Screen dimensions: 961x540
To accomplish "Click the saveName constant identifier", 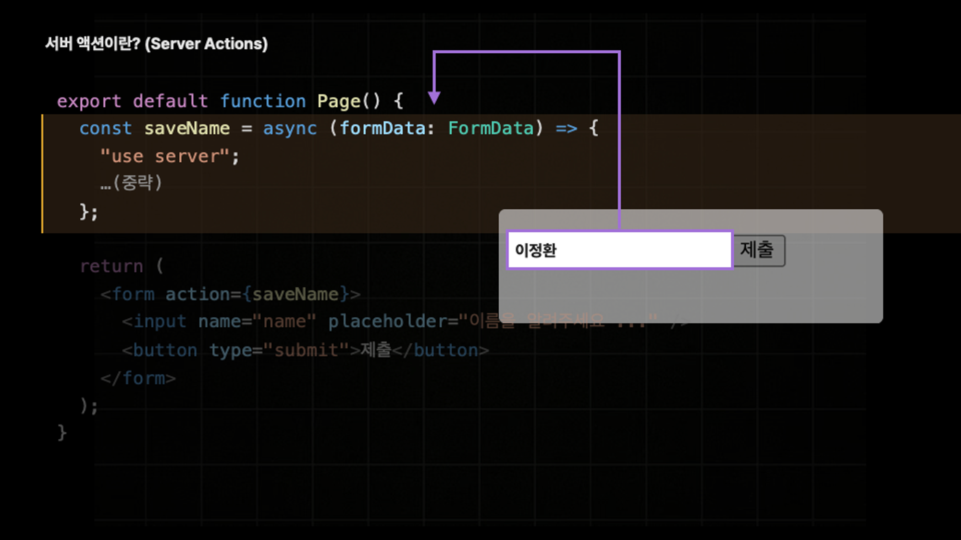I will click(187, 129).
